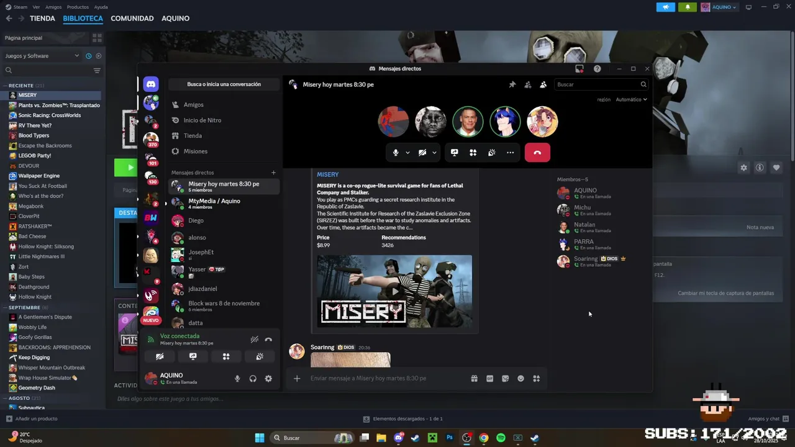The height and width of the screenshot is (447, 795).
Task: Open emoji picker in message box
Action: 520,378
